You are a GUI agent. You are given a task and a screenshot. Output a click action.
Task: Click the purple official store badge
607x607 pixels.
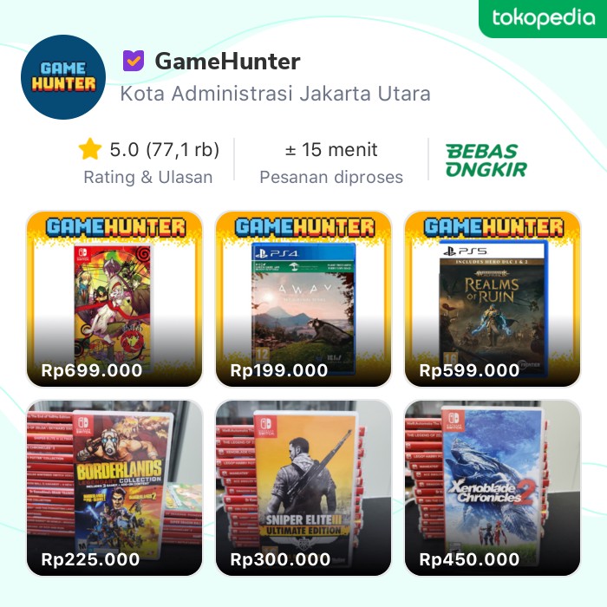coord(134,61)
